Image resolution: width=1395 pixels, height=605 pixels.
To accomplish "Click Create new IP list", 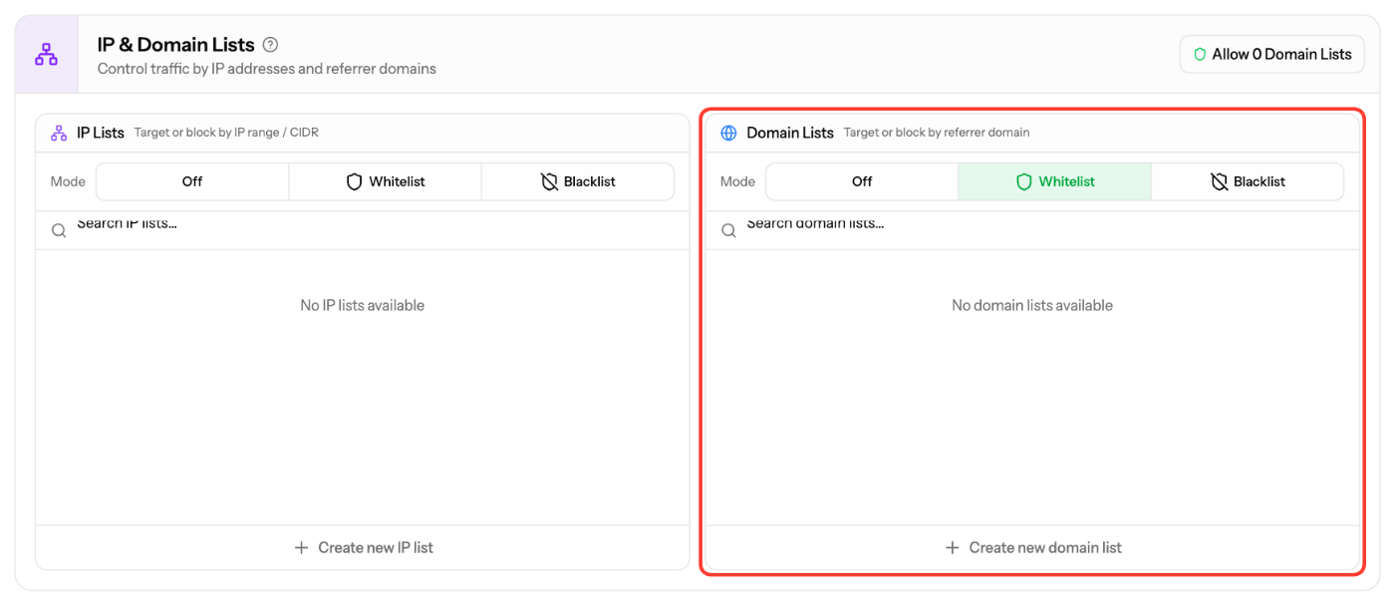I will pos(363,547).
